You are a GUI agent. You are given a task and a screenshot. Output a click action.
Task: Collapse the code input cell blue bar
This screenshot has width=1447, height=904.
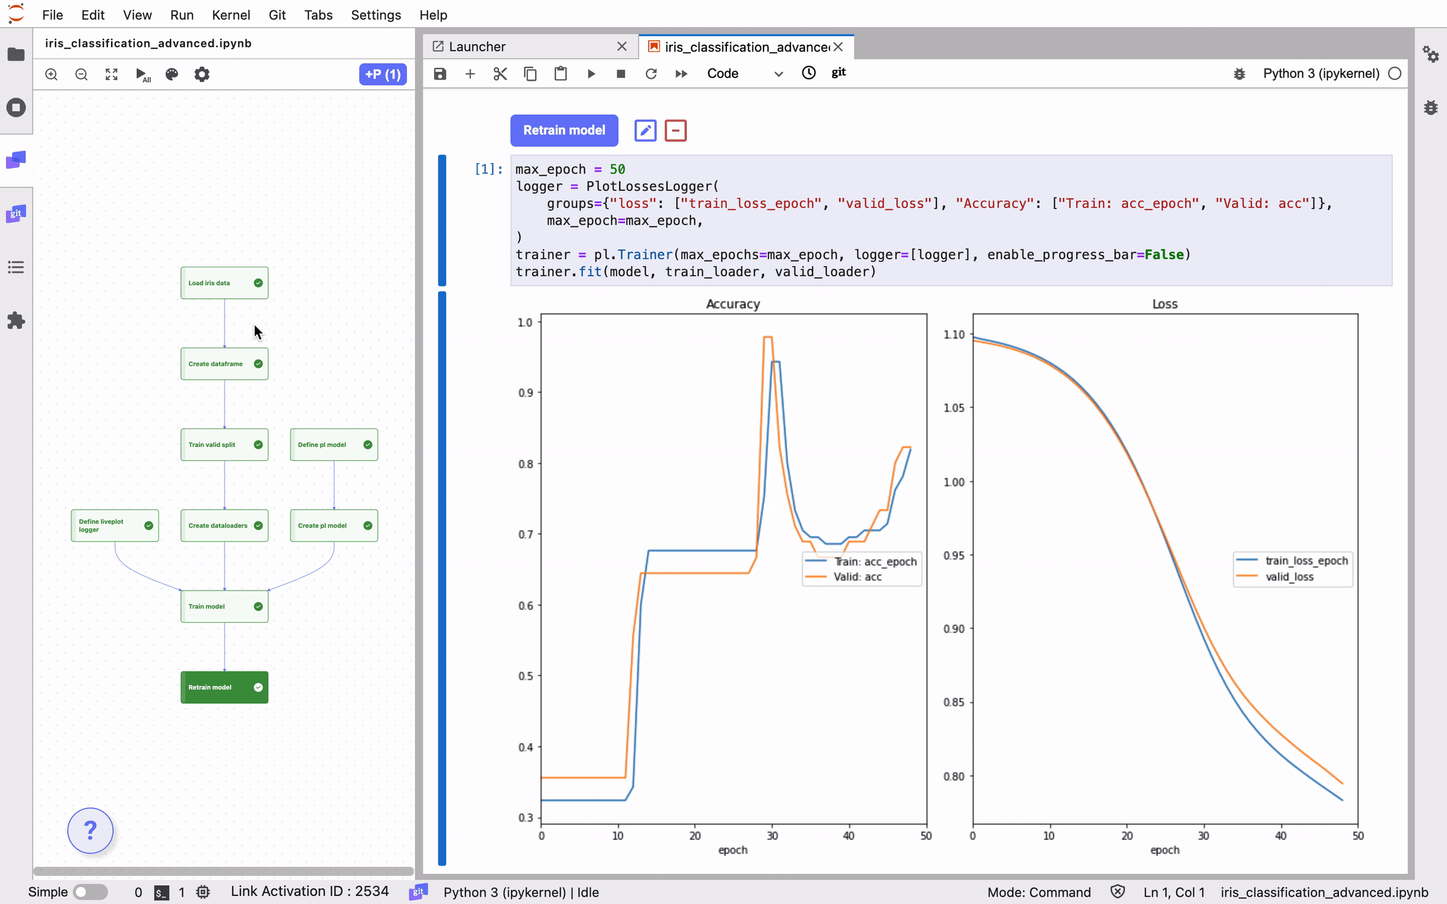pos(442,220)
